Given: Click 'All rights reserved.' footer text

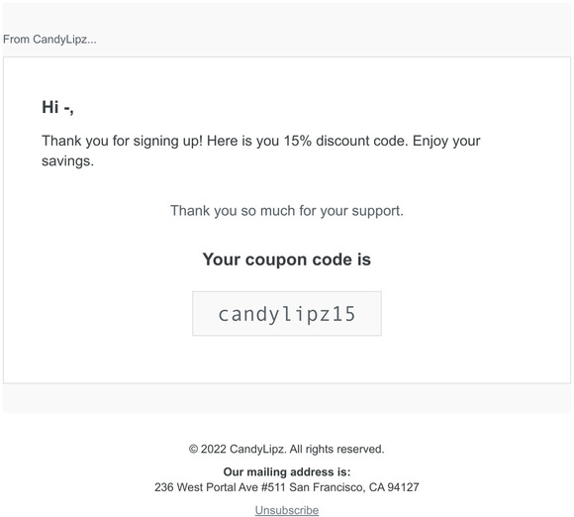Looking at the screenshot, I should pyautogui.click(x=336, y=449).
